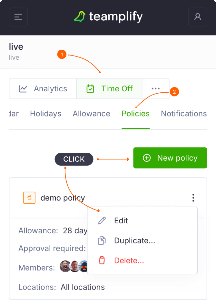Select the Notifications tab
This screenshot has height=306, width=216.
[x=184, y=114]
